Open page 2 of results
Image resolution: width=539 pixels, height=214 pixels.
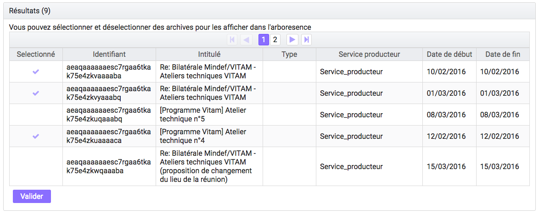pyautogui.click(x=275, y=40)
